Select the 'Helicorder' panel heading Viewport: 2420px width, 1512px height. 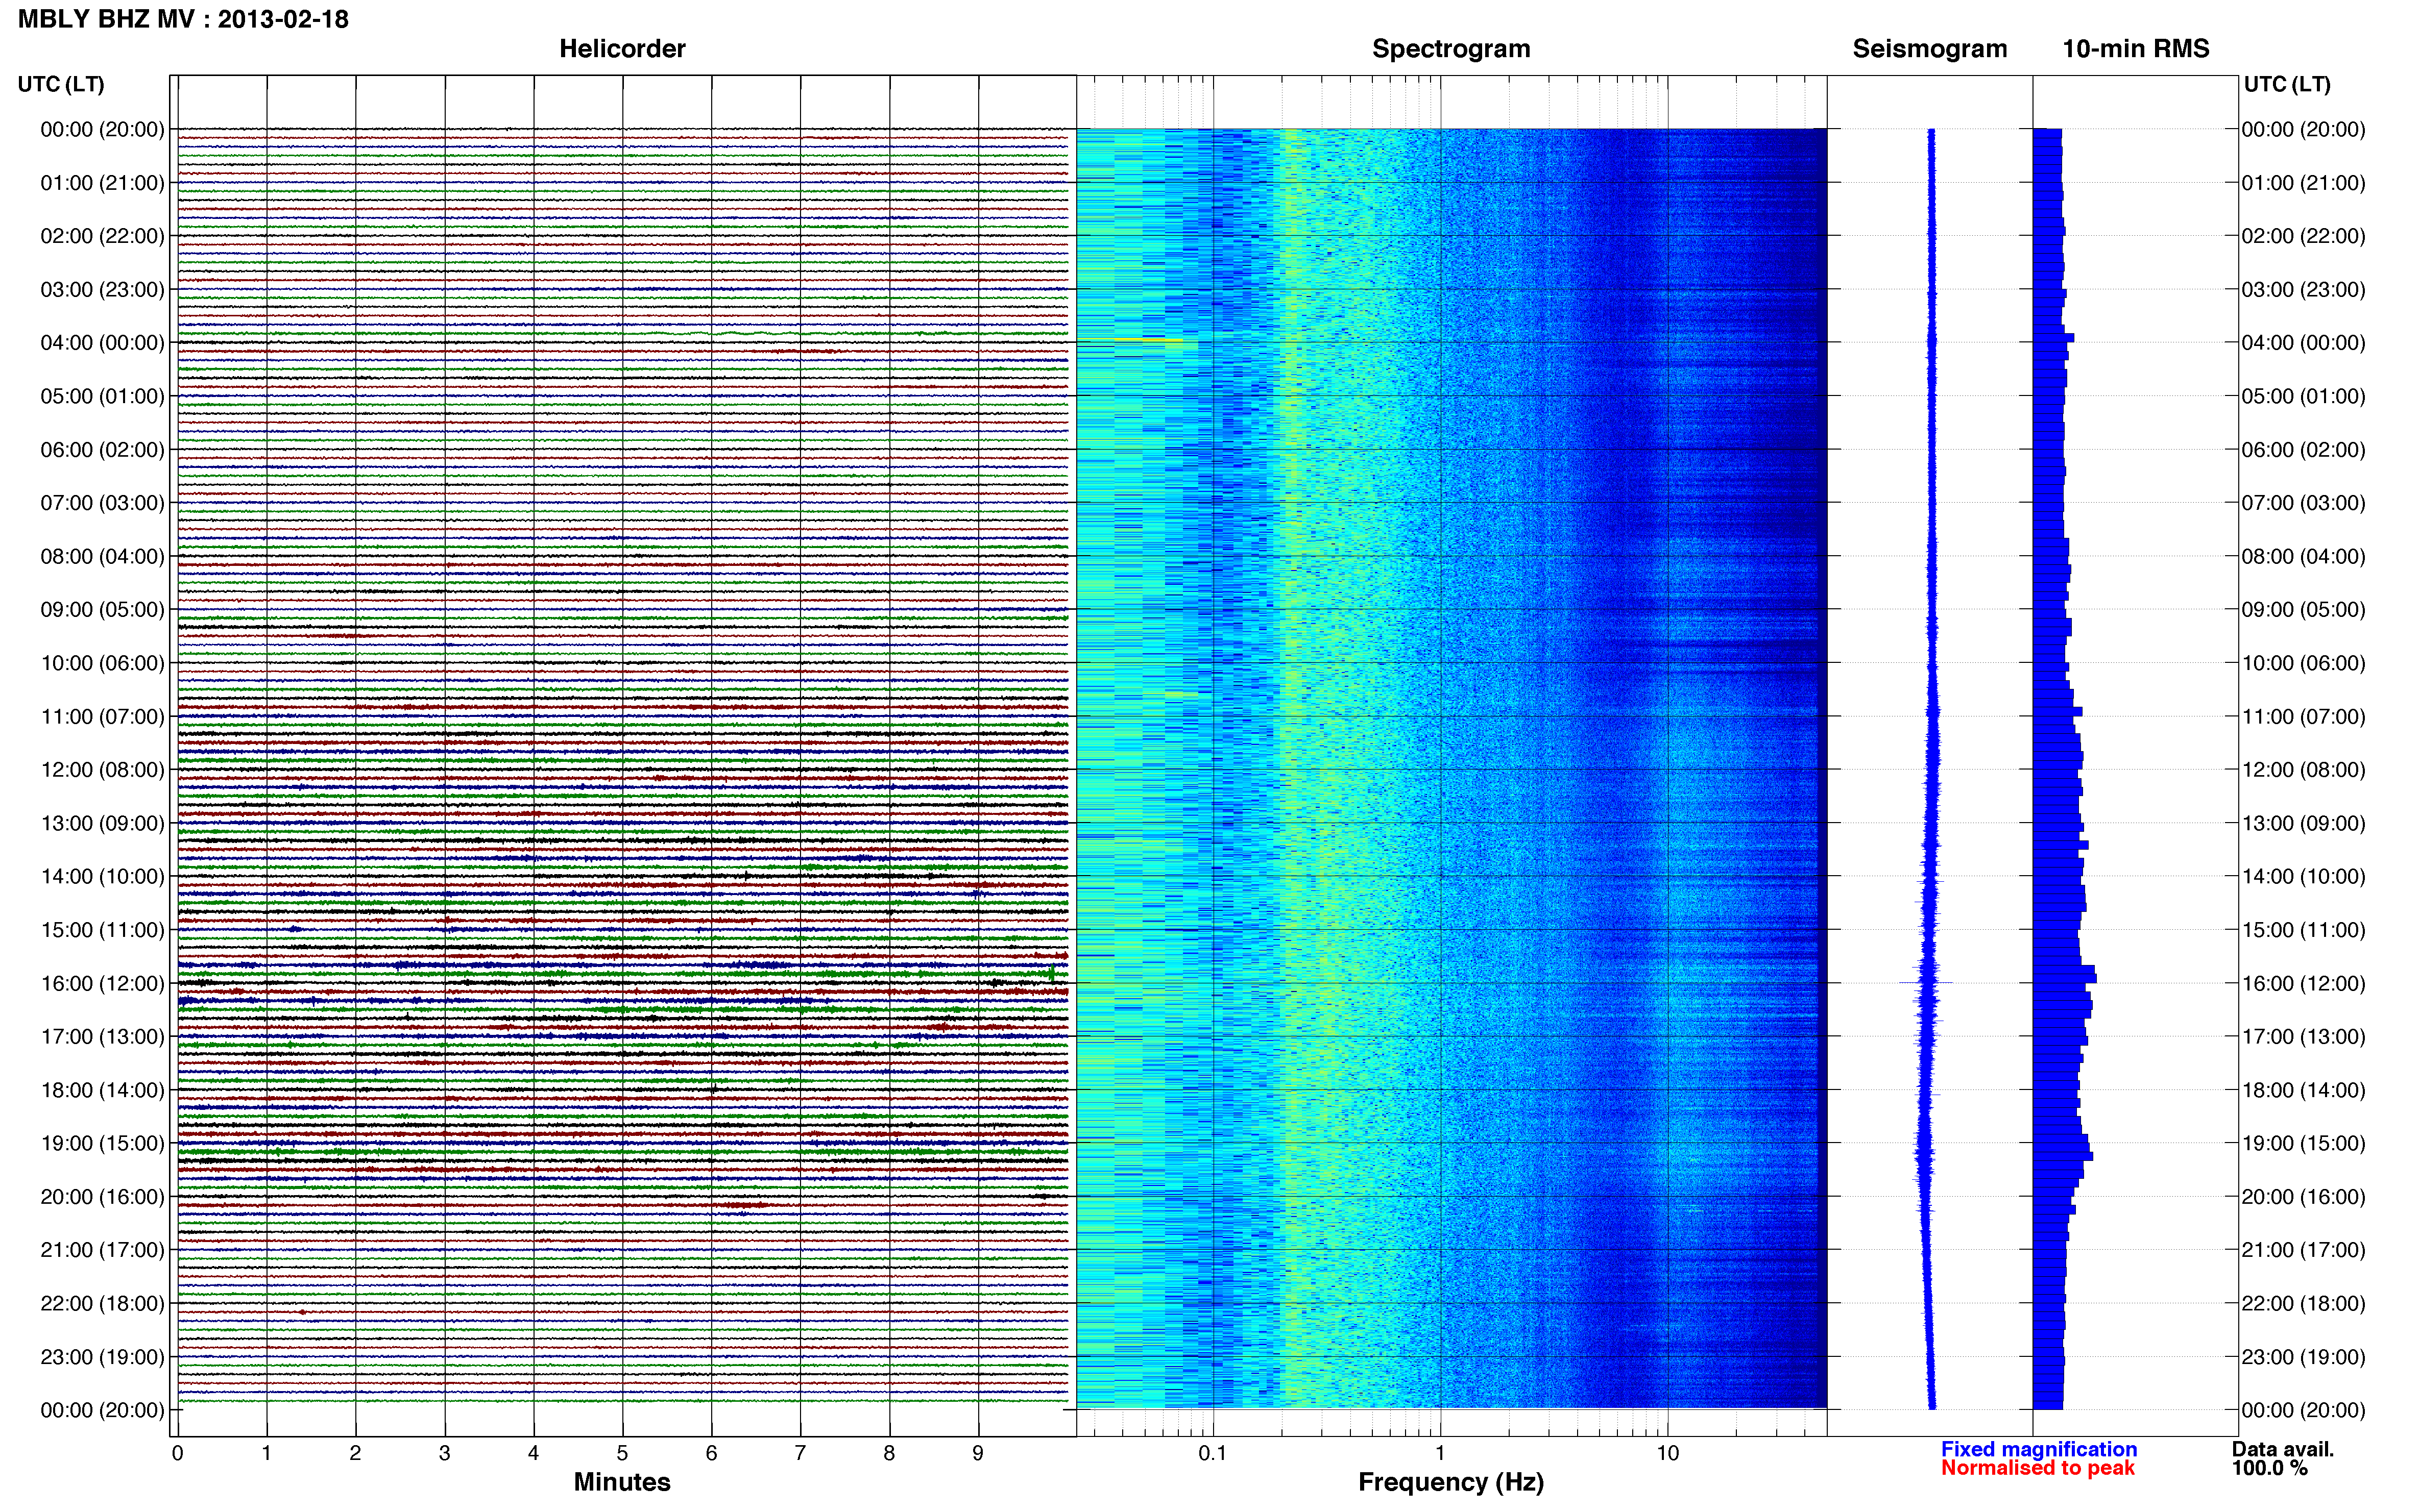[622, 49]
